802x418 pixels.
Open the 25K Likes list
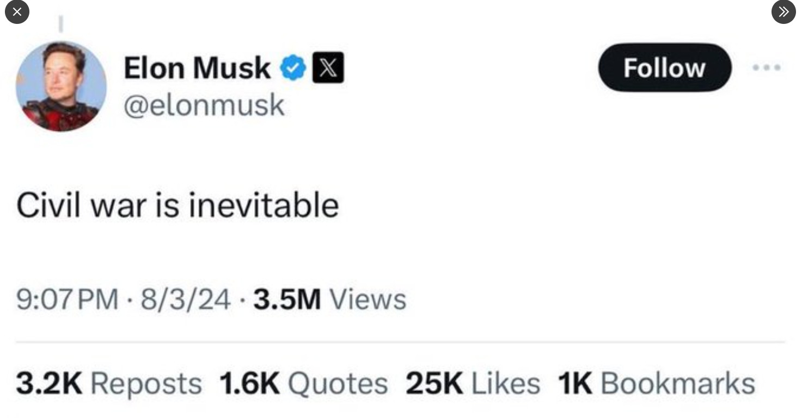pos(473,383)
